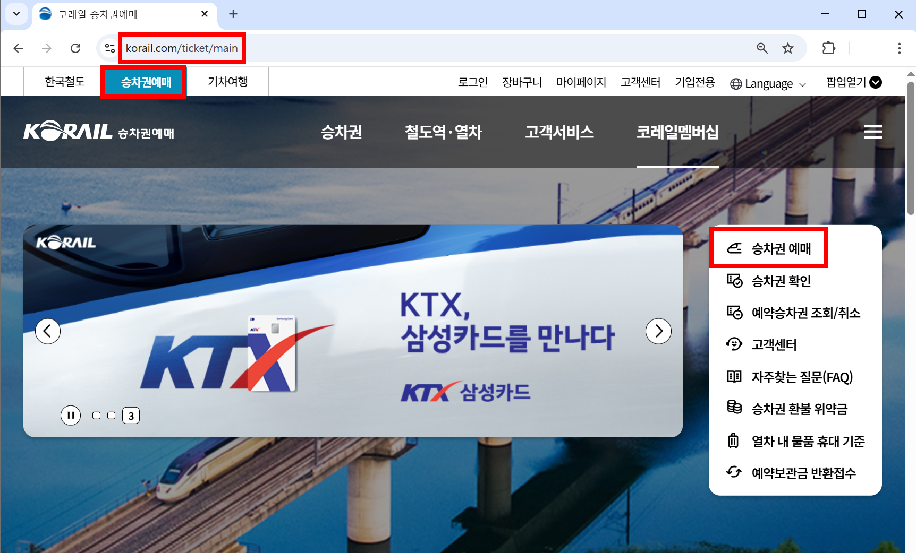Open the hamburger navigation menu
Image resolution: width=916 pixels, height=553 pixels.
coord(872,132)
